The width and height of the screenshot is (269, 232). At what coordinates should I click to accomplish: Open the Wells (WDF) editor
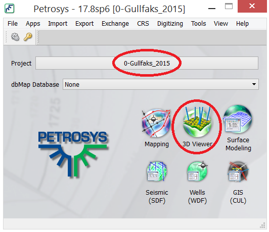(x=197, y=171)
